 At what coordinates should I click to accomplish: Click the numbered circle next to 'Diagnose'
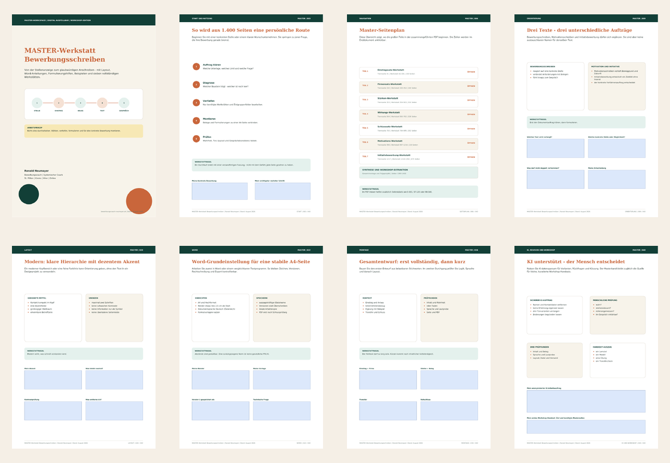(196, 84)
